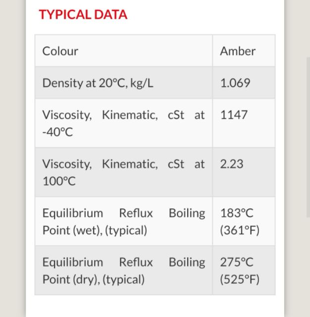Click 'Point (dry), (typical)' text

point(94,279)
